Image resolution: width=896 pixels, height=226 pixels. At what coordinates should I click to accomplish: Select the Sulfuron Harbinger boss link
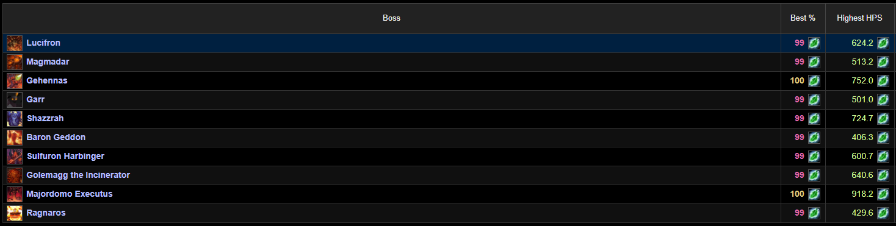(x=65, y=157)
